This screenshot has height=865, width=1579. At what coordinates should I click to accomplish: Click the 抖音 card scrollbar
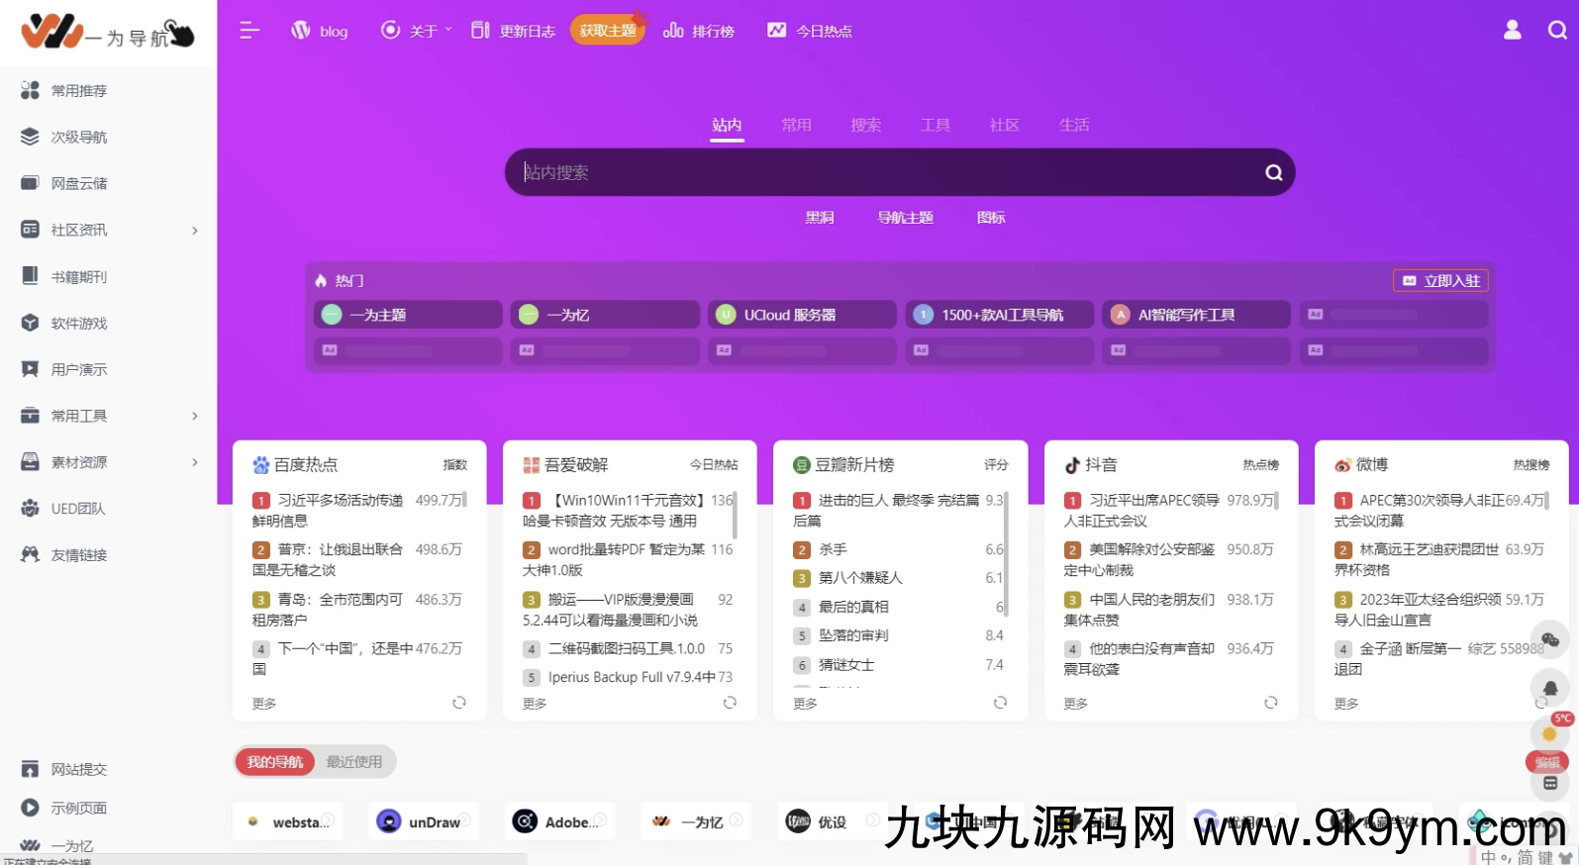(x=1276, y=501)
